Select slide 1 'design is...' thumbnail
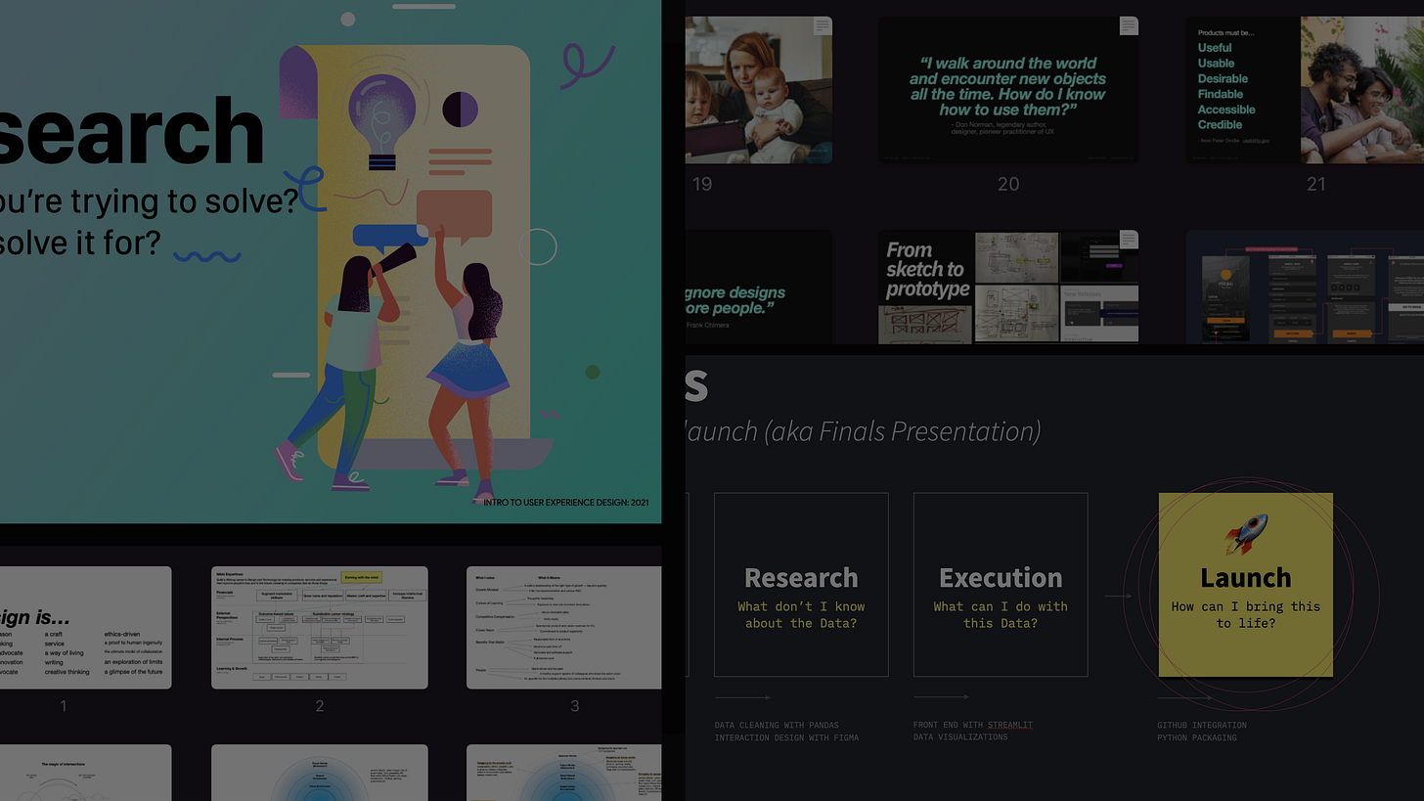This screenshot has height=801, width=1424. [x=85, y=628]
